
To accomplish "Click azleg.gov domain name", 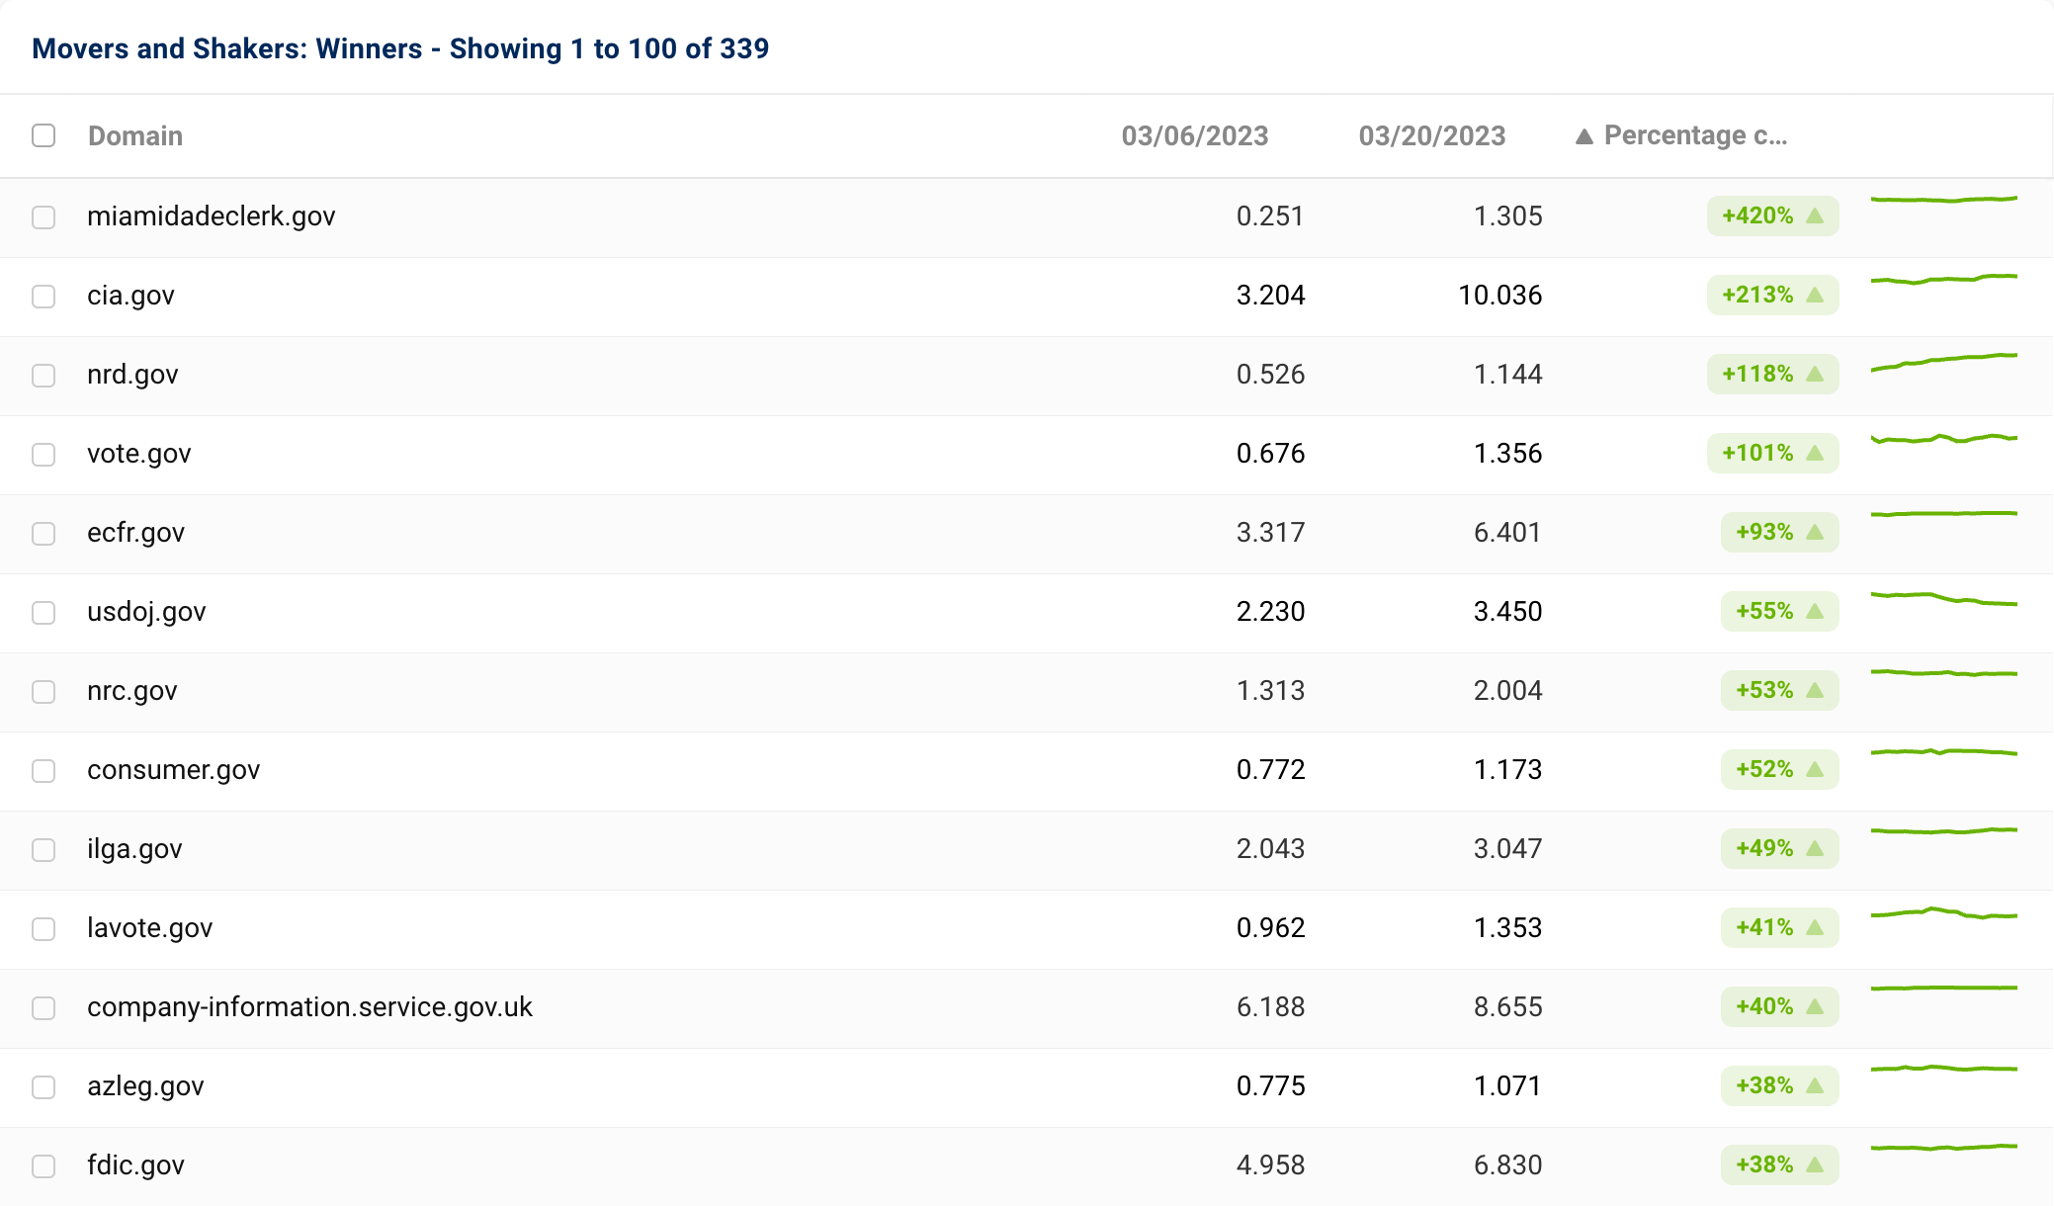I will coord(145,1085).
